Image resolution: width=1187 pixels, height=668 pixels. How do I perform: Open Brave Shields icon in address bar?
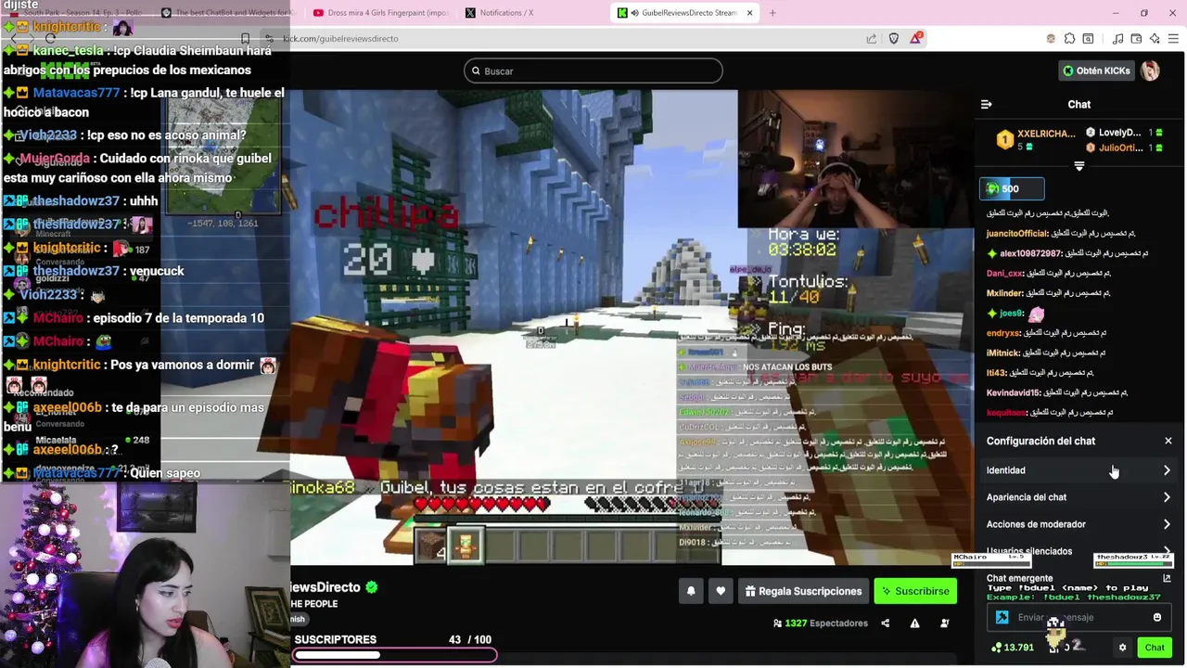click(x=893, y=38)
